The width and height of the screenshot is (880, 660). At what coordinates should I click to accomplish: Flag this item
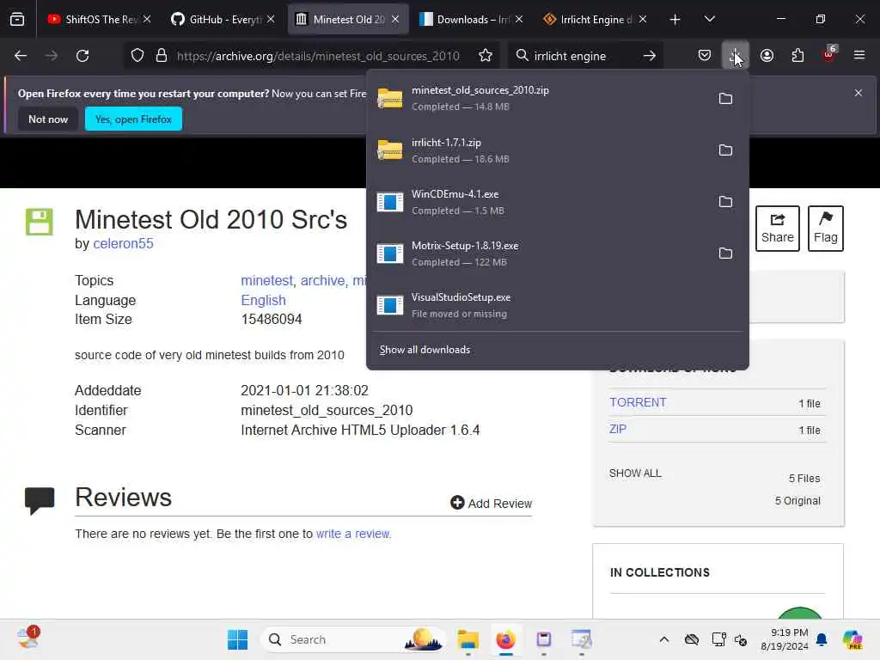click(826, 229)
